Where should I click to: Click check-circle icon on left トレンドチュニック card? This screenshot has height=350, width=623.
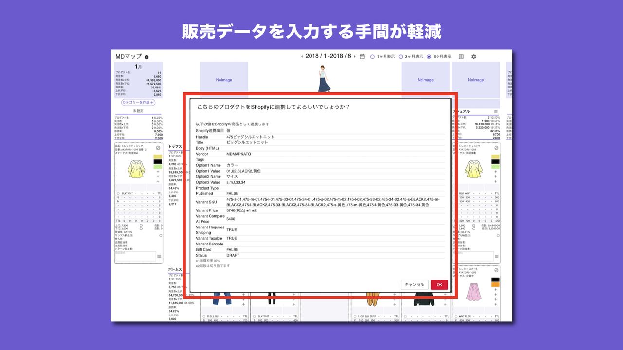pyautogui.click(x=158, y=148)
